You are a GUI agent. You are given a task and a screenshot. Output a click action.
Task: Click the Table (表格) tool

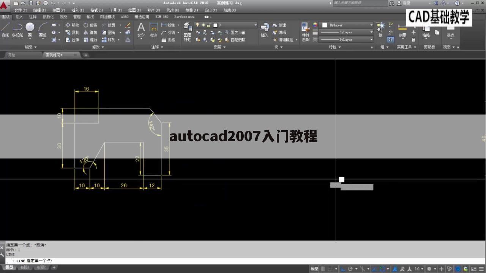[169, 39]
